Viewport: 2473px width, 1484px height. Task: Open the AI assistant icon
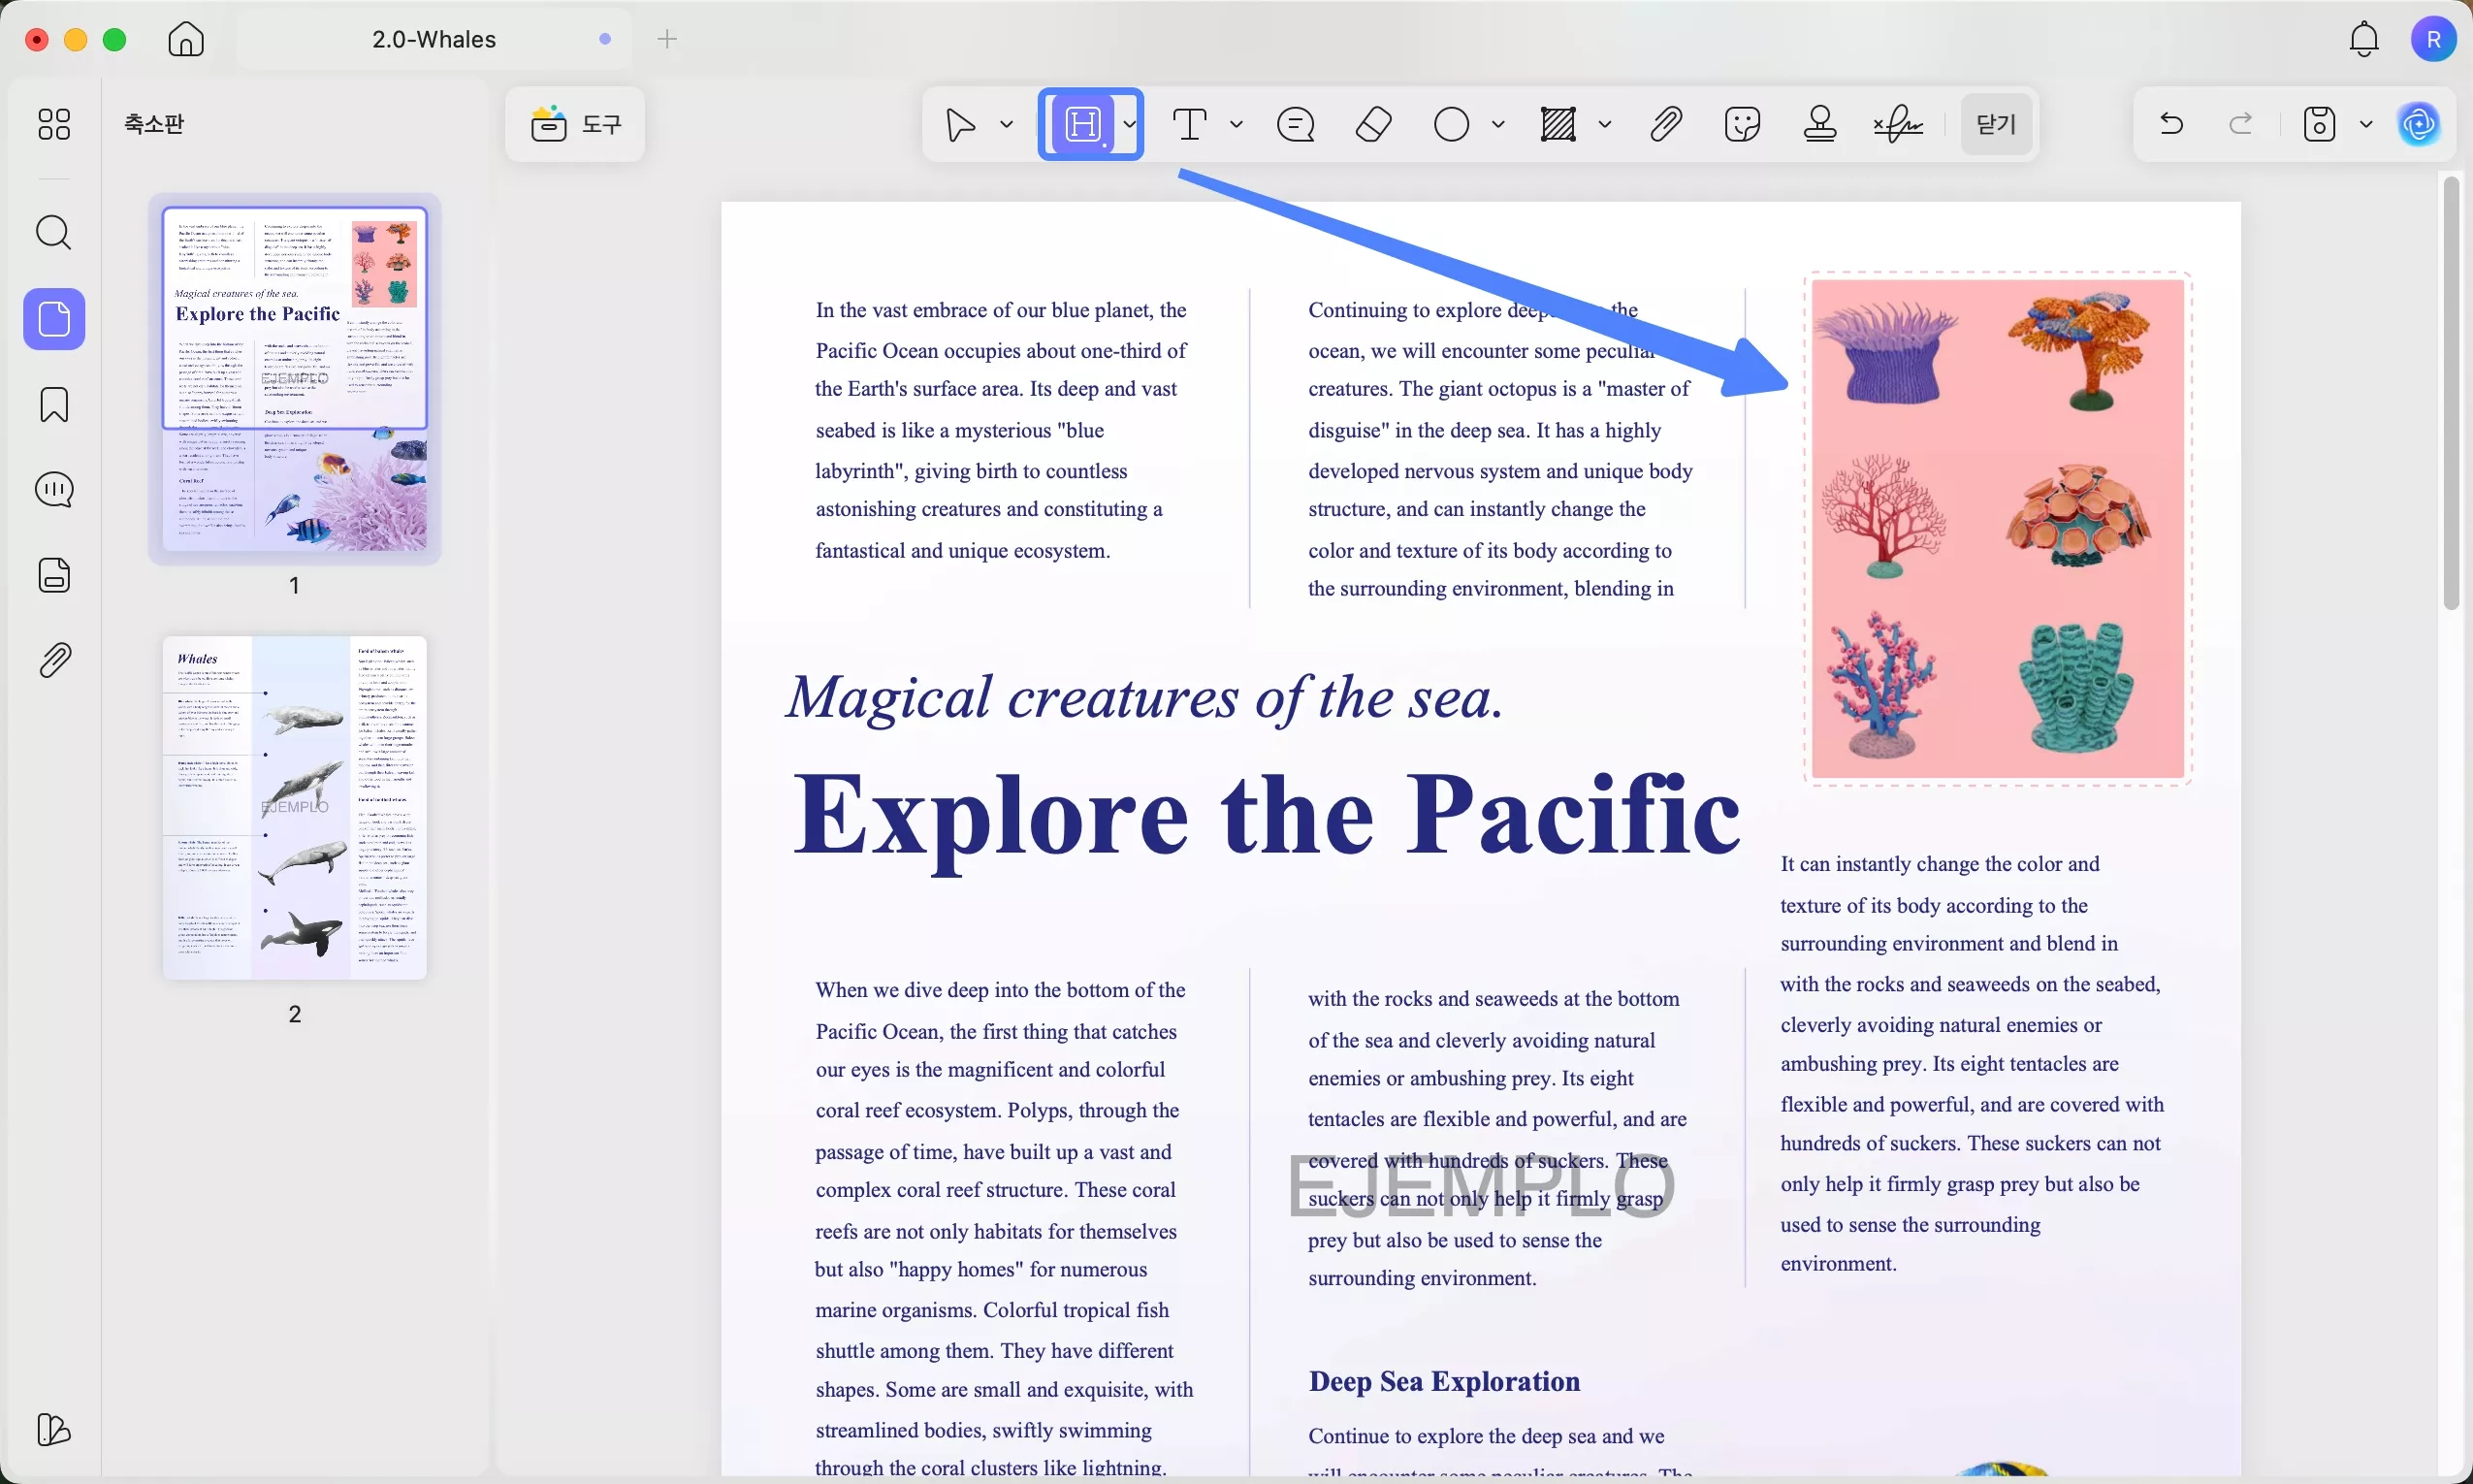point(2419,124)
